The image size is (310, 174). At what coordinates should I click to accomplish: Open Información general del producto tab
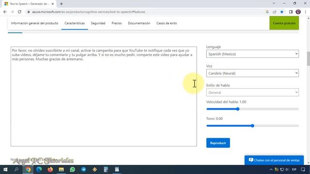34,23
